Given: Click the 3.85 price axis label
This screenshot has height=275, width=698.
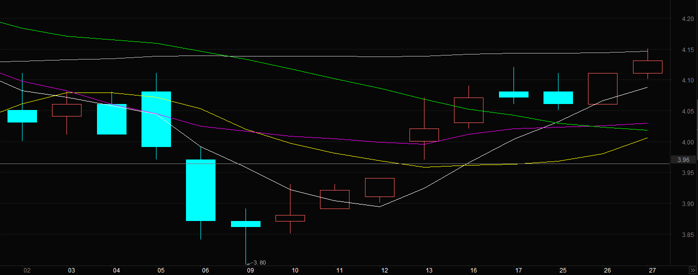Looking at the screenshot, I should 687,234.
